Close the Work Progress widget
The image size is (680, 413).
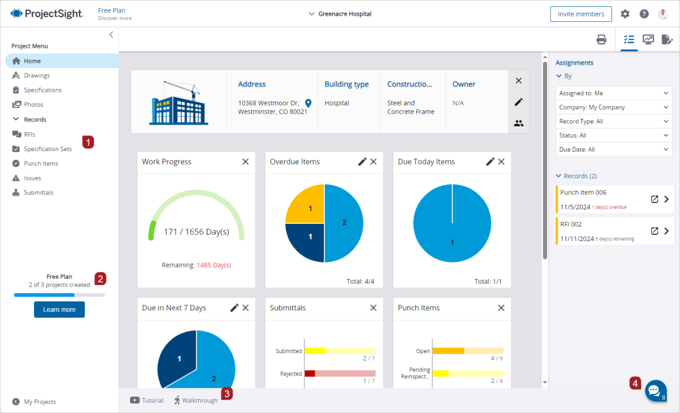[245, 162]
